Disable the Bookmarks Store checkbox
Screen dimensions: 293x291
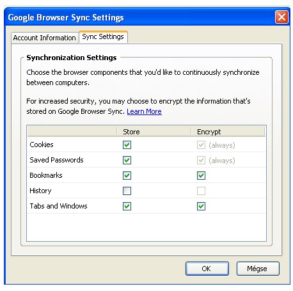point(127,175)
